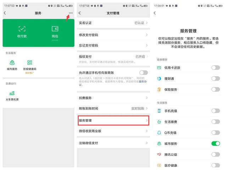Click the Q币充值 penguin icon
Image resolution: width=227 pixels, height=170 pixels.
(x=159, y=133)
